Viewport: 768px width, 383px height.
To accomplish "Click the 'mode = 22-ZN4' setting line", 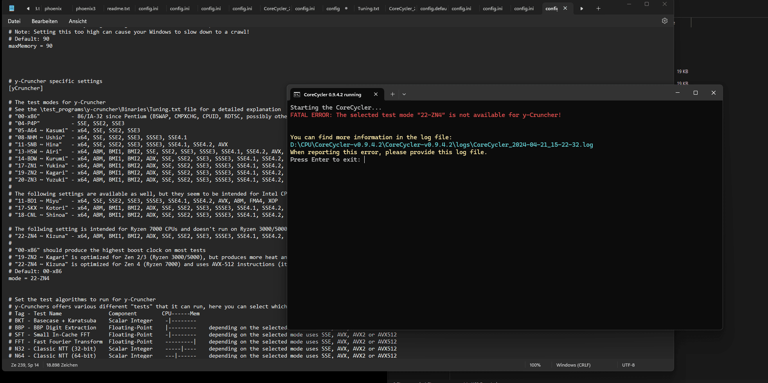I will pos(29,279).
